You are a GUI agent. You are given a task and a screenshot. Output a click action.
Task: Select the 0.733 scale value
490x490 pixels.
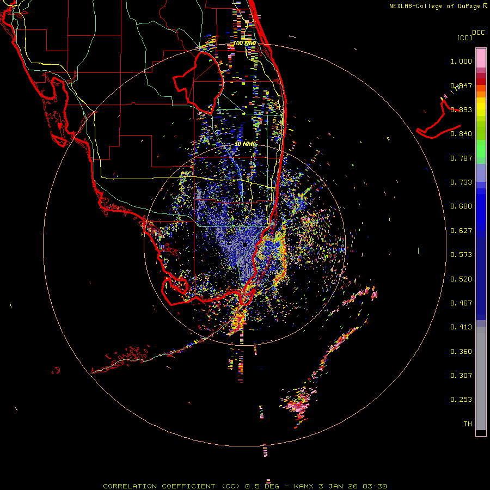point(461,182)
